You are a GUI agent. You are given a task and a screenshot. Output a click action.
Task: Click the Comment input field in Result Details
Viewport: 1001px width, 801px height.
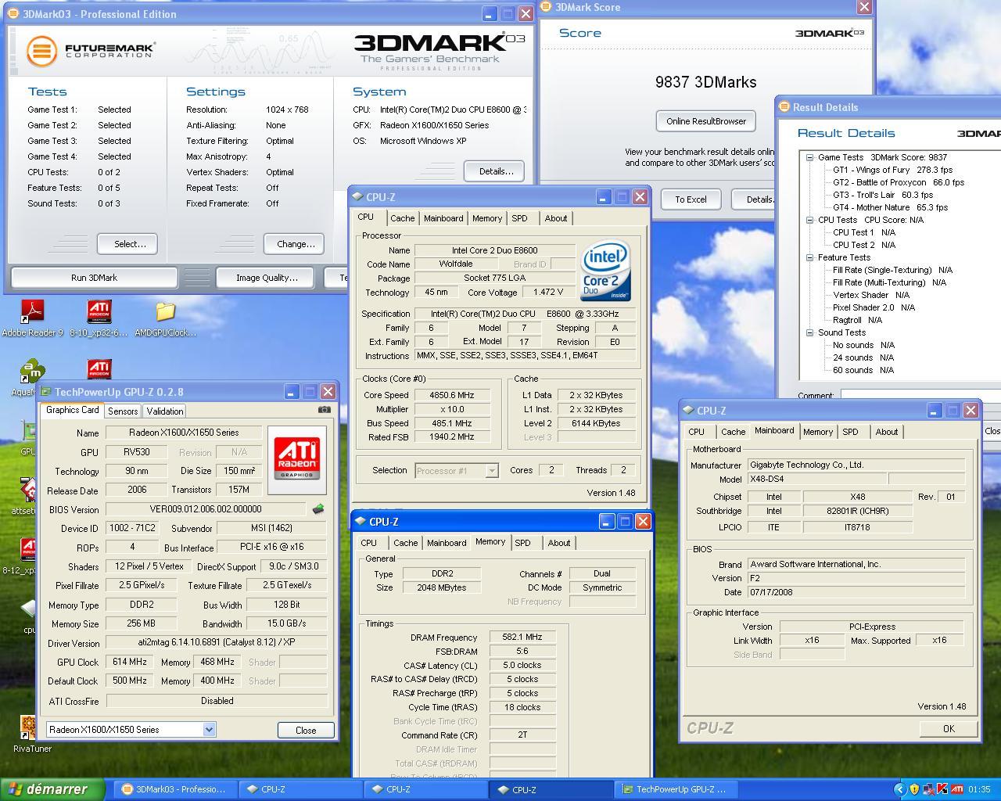[x=920, y=395]
